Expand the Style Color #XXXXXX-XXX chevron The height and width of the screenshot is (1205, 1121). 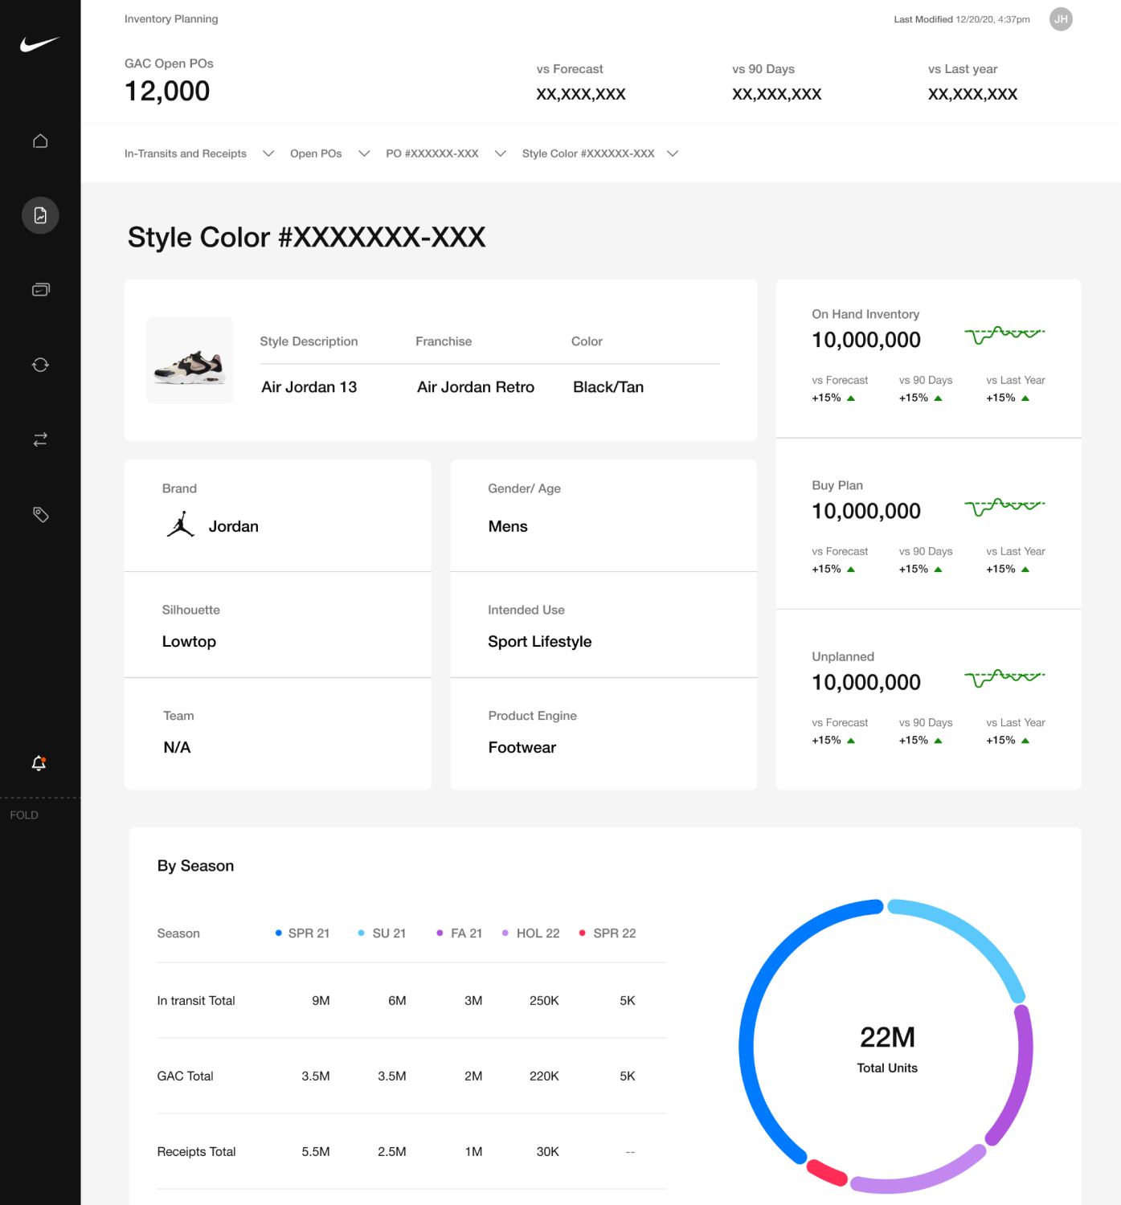(673, 153)
